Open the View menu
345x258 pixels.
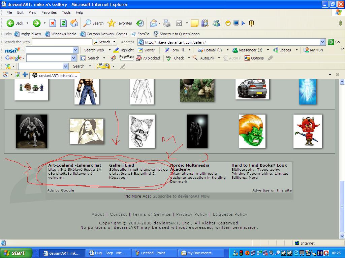click(x=32, y=12)
